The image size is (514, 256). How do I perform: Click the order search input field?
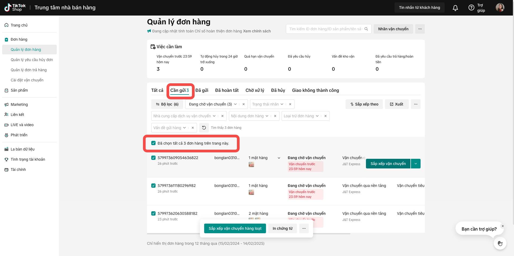[x=325, y=29]
